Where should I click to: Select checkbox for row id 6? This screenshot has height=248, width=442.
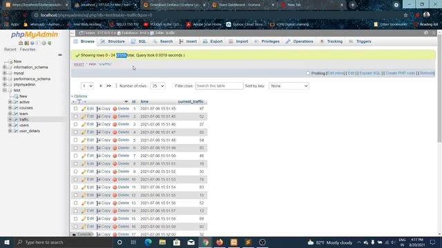pos(75,148)
